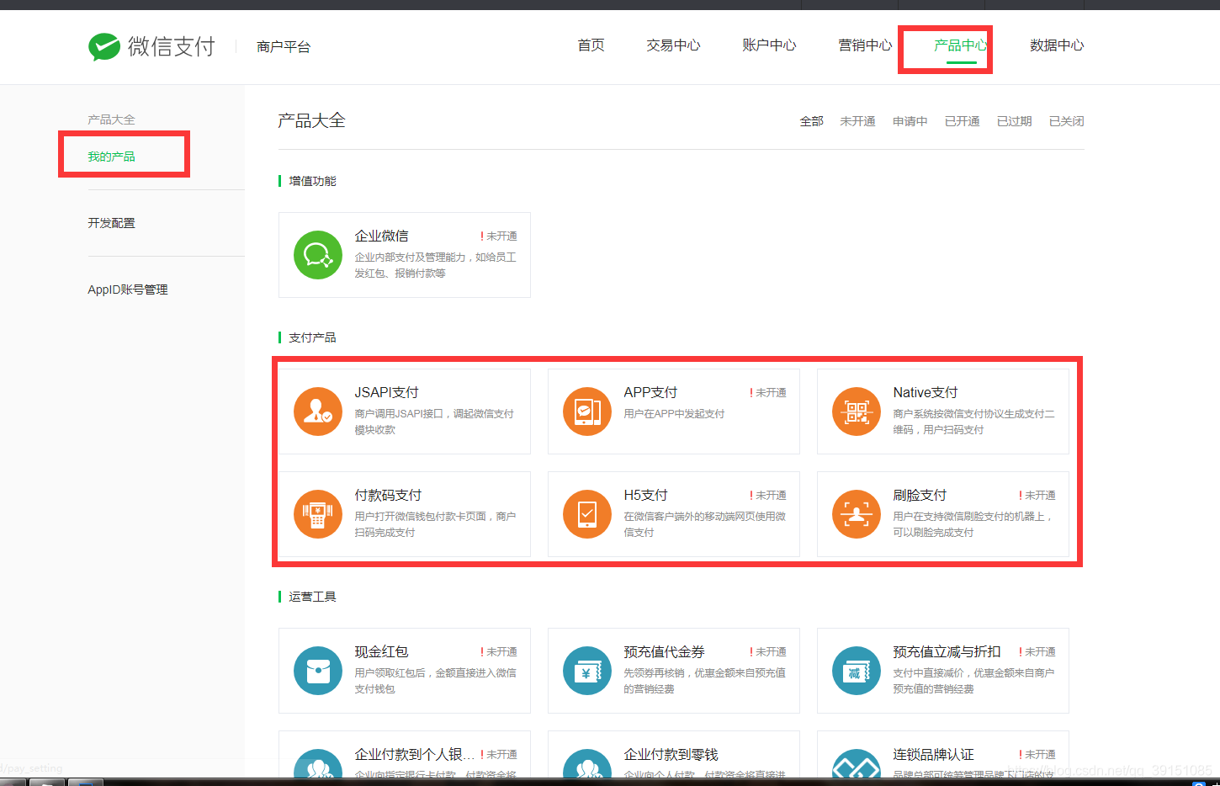Image resolution: width=1220 pixels, height=786 pixels.
Task: Filter products by 已关闭
Action: pyautogui.click(x=1066, y=121)
